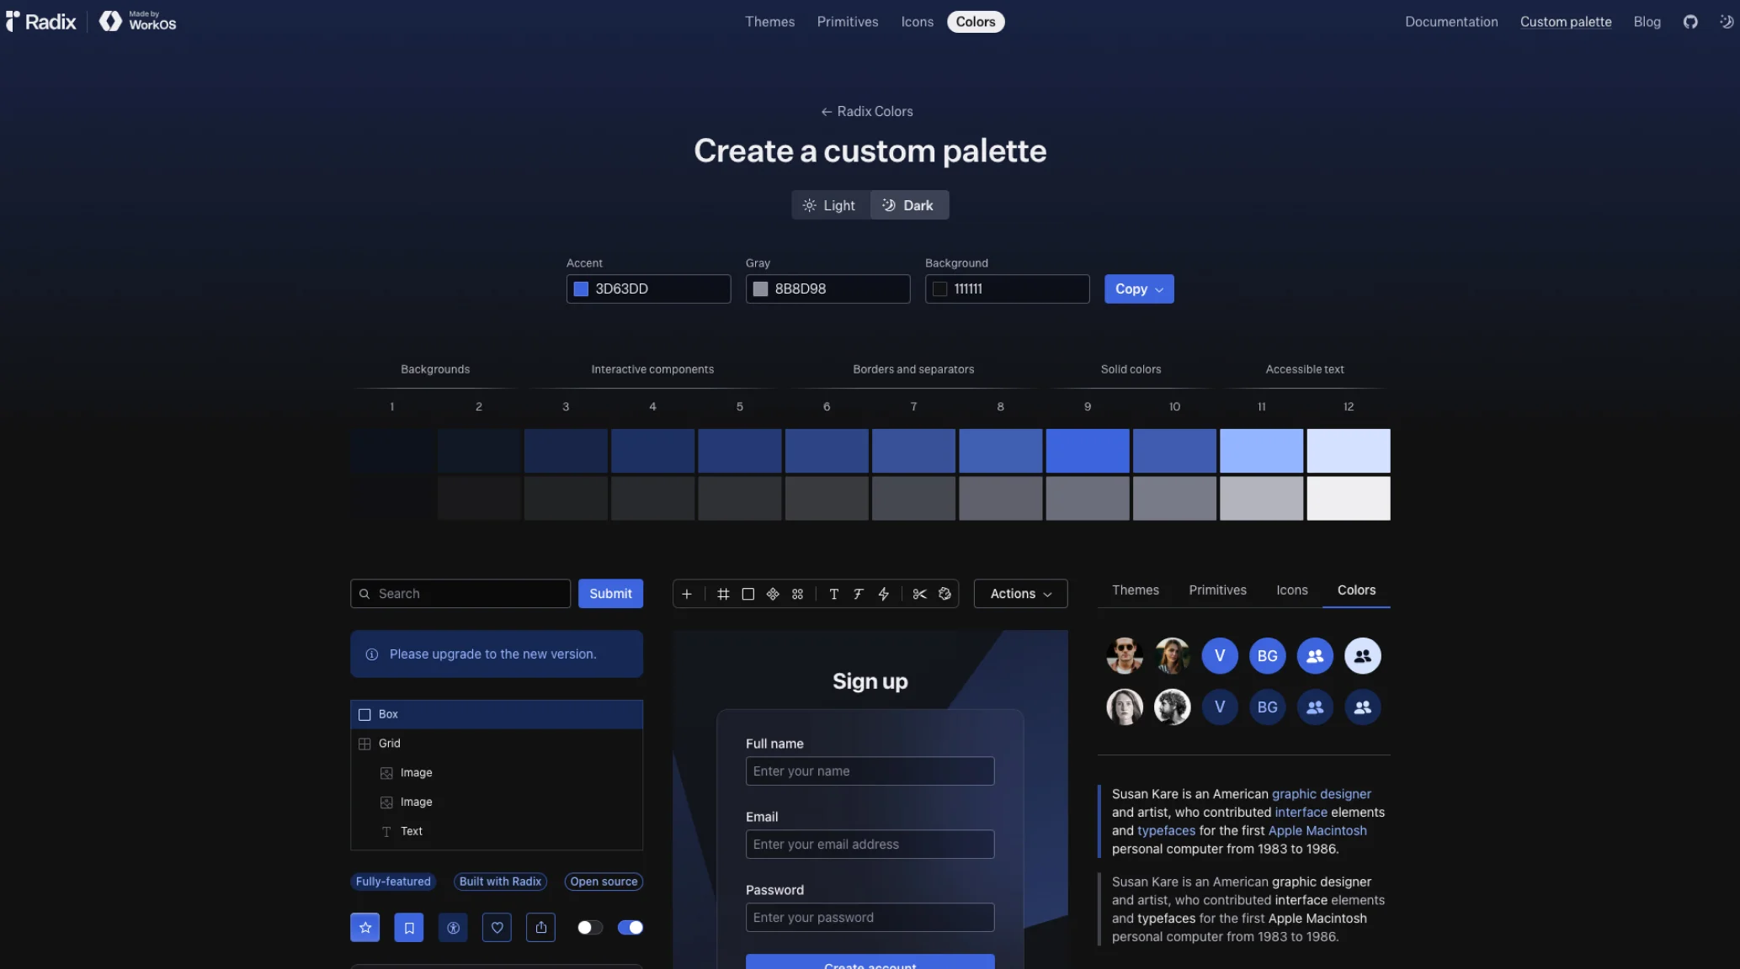Click the solid blue bookmark icon button
This screenshot has width=1740, height=969.
[409, 927]
